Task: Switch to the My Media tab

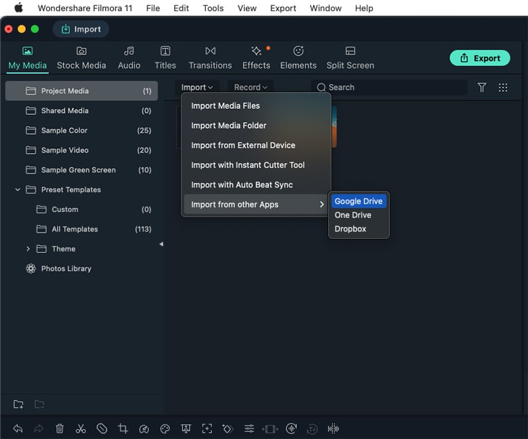Action: click(28, 59)
